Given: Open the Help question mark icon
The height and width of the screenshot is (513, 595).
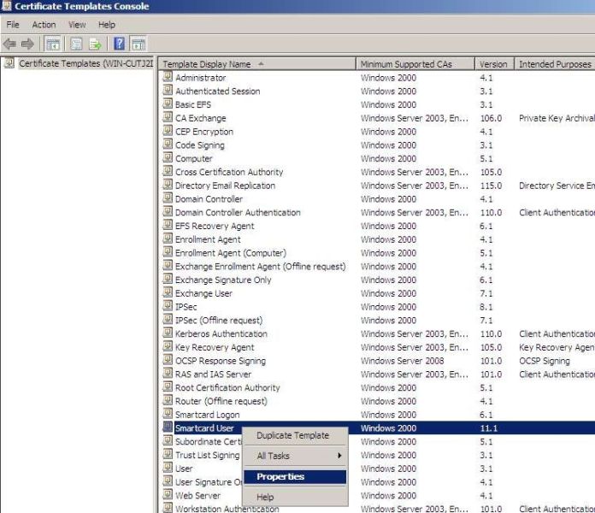Looking at the screenshot, I should pos(119,44).
